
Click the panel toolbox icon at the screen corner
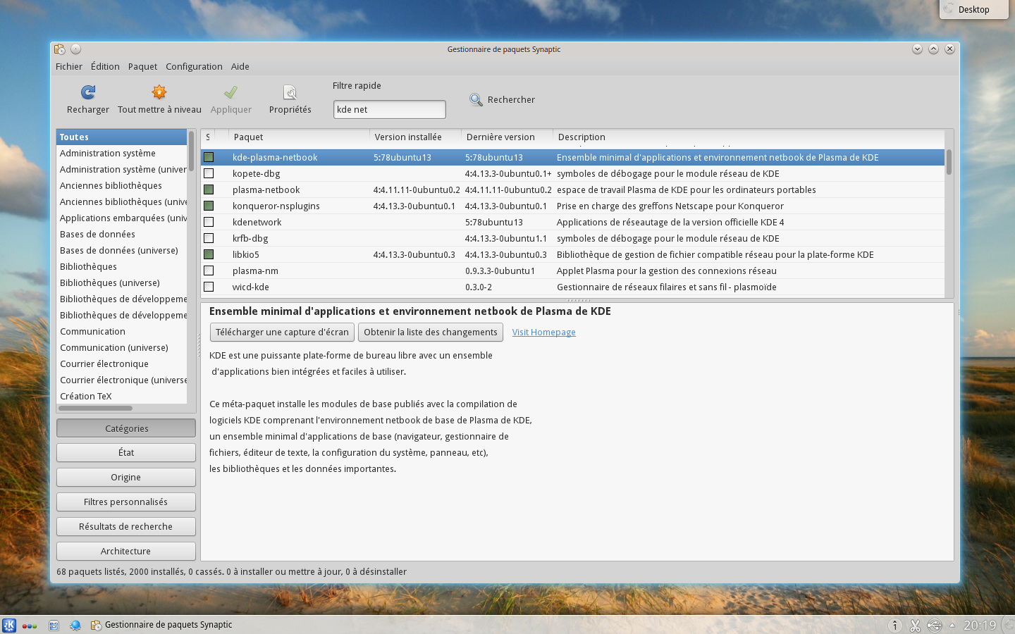point(1008,625)
